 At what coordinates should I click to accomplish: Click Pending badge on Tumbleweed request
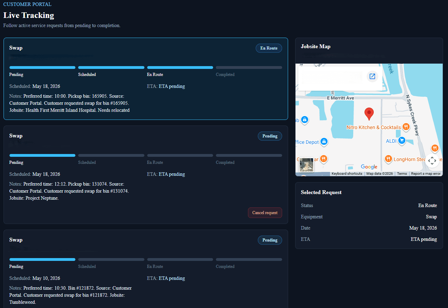270,240
